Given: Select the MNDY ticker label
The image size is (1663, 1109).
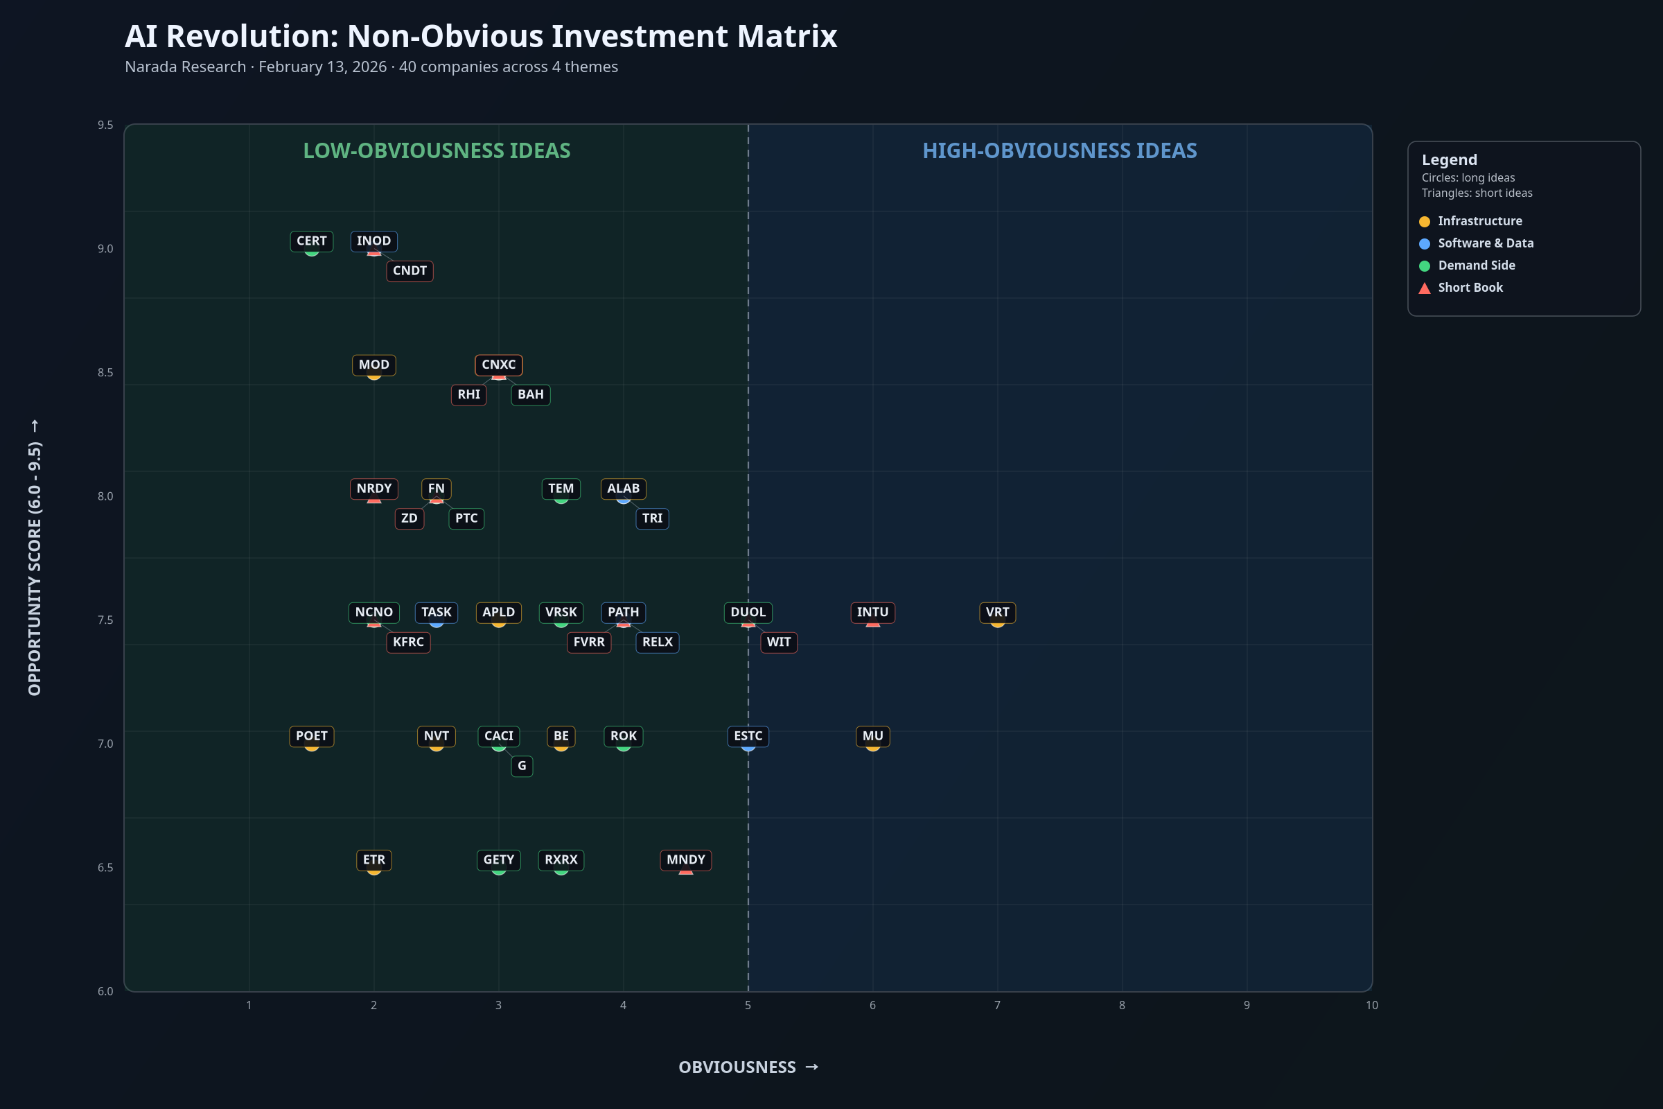Looking at the screenshot, I should pos(685,860).
